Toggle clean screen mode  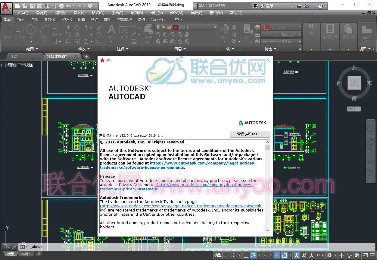365,255
